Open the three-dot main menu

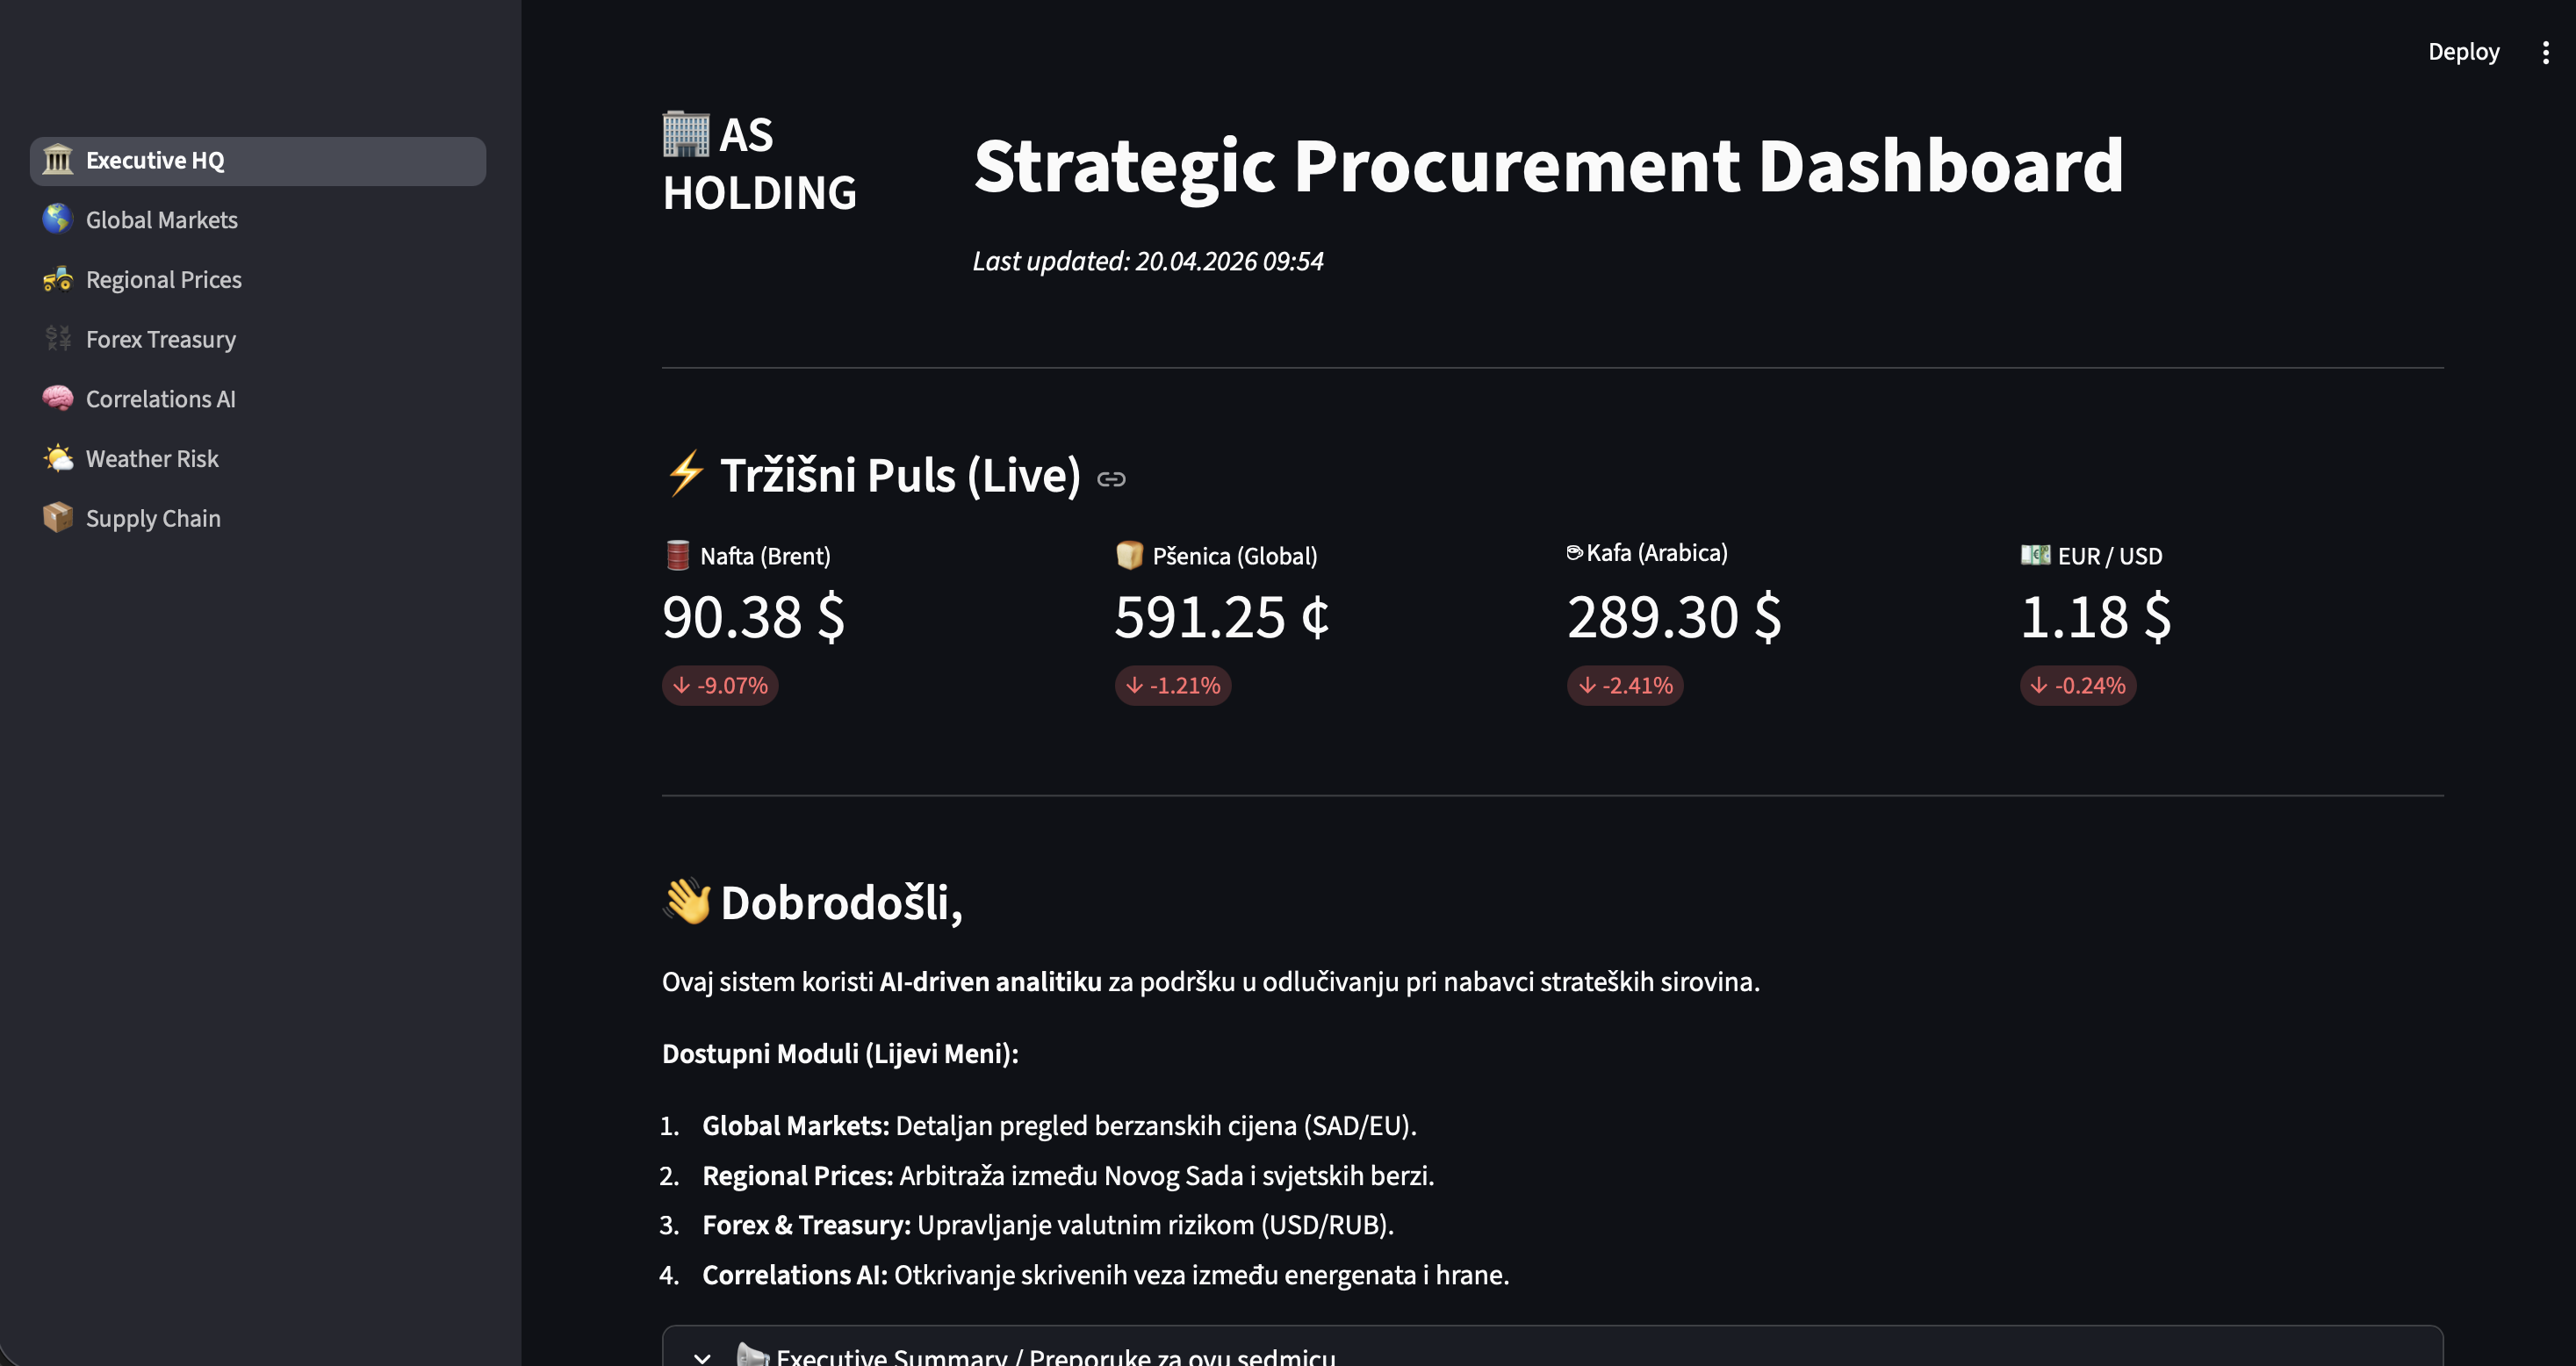tap(2545, 52)
